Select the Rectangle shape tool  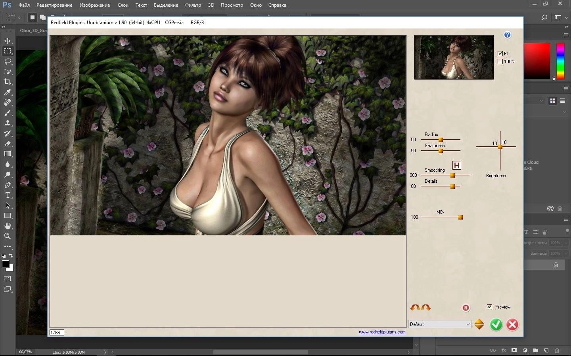click(8, 216)
